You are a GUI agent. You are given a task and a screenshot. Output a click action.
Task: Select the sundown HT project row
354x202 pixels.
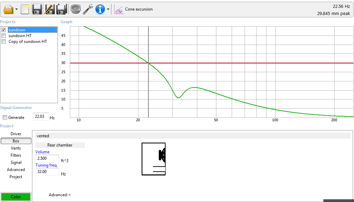20,36
